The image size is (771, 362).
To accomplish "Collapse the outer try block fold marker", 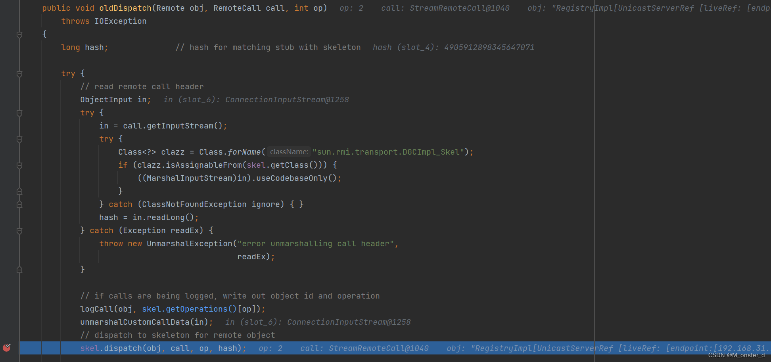I will coord(19,74).
